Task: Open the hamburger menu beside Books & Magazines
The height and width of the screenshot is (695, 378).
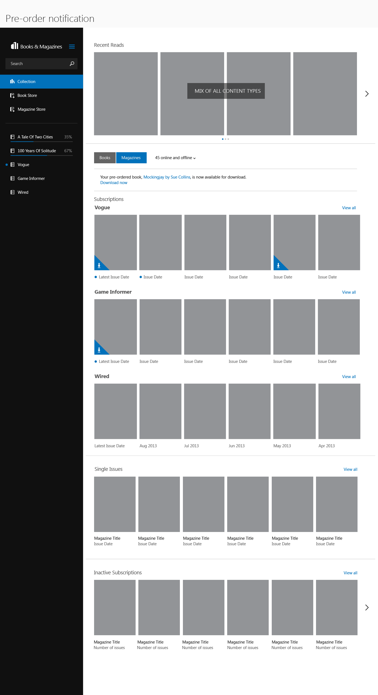Action: [x=72, y=46]
